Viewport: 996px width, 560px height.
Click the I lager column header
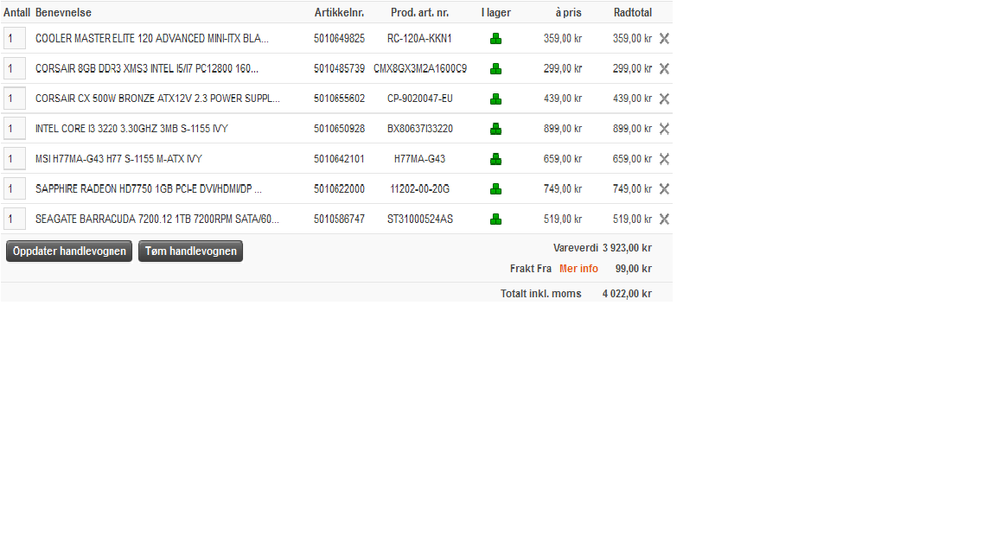coord(496,13)
